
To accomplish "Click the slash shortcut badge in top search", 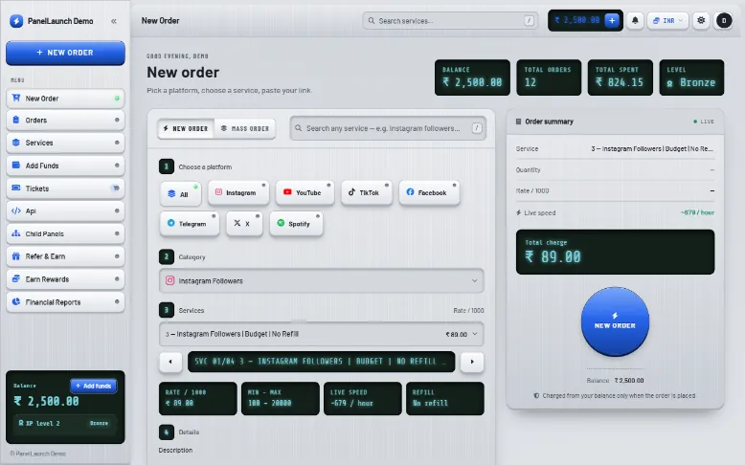I will point(529,20).
